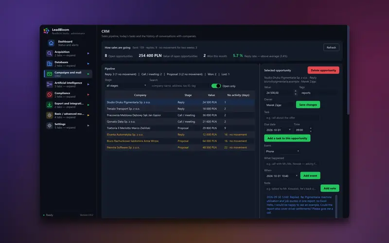Select the Nexvira Software Sp. z o.o. row

[180, 147]
